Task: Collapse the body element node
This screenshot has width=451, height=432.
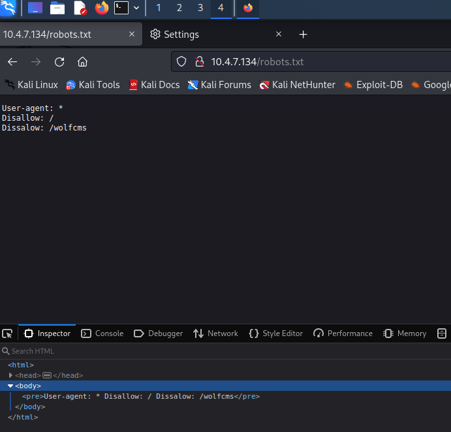Action: point(10,386)
